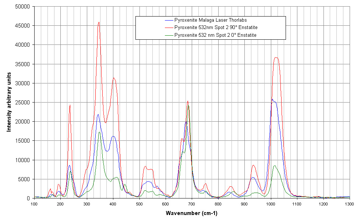Screen dimensions: 357x222
Task: Click the 700 tick label on x-axis
Action: coord(192,203)
